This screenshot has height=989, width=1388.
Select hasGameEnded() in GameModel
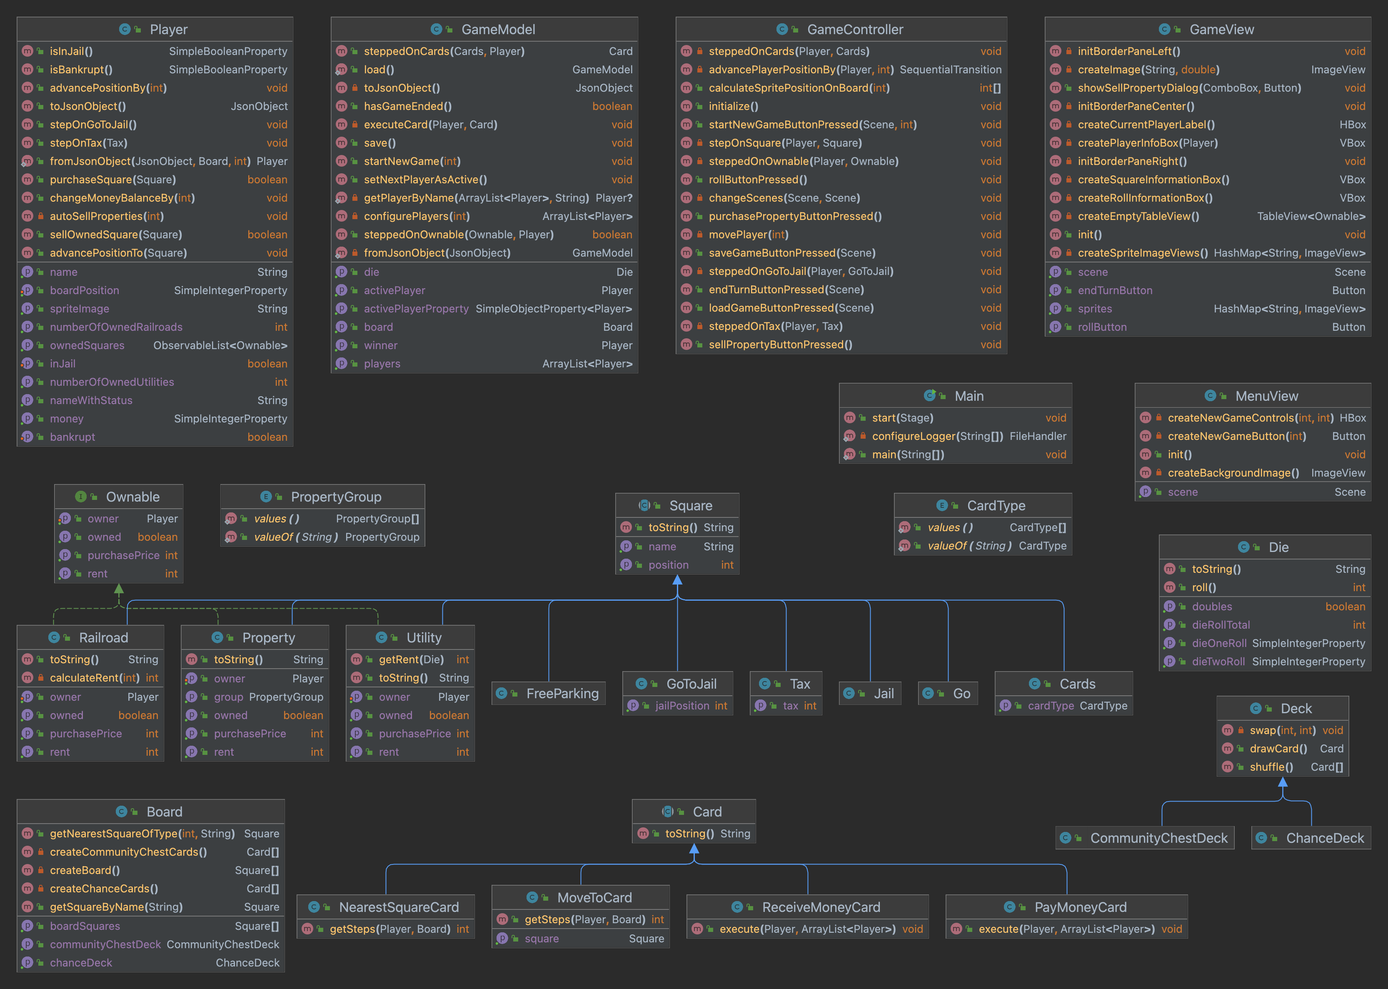pos(484,106)
